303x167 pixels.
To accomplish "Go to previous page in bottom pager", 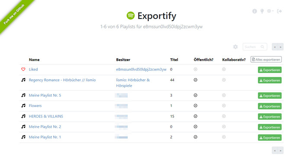I will (275, 151).
